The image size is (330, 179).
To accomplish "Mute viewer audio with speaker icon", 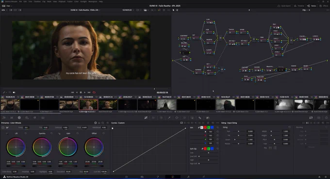I will [x=14, y=92].
